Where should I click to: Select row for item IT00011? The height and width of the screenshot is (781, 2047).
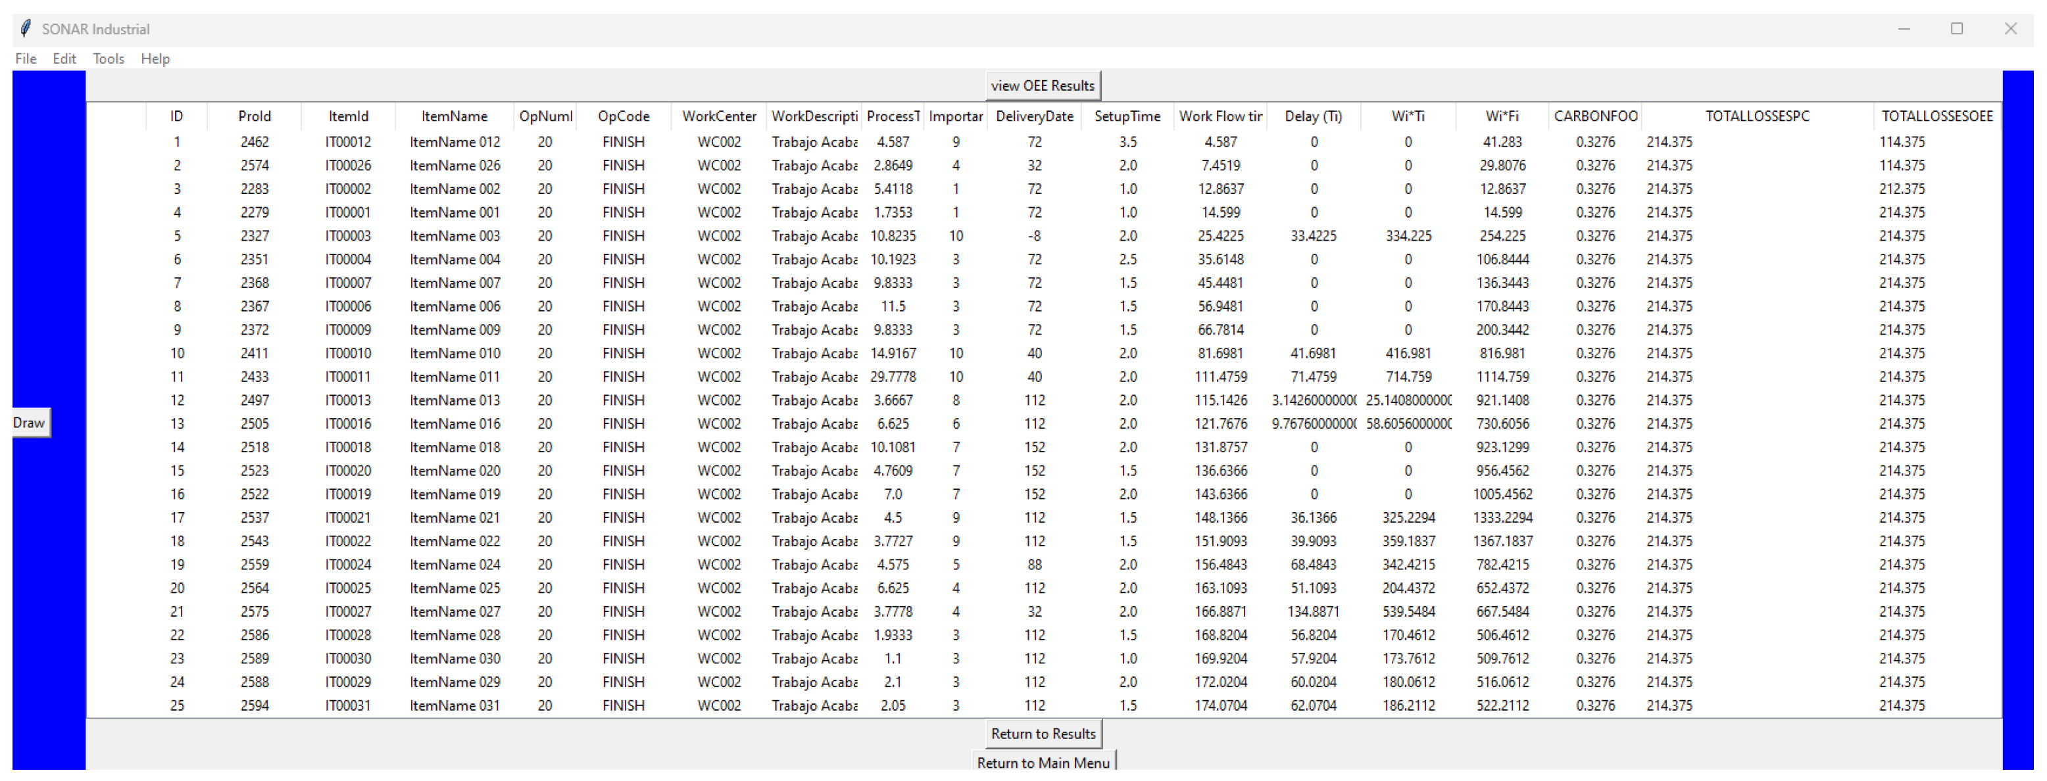[x=347, y=377]
